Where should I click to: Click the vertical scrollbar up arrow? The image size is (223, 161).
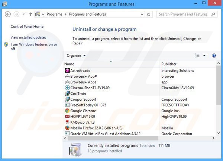(x=219, y=63)
